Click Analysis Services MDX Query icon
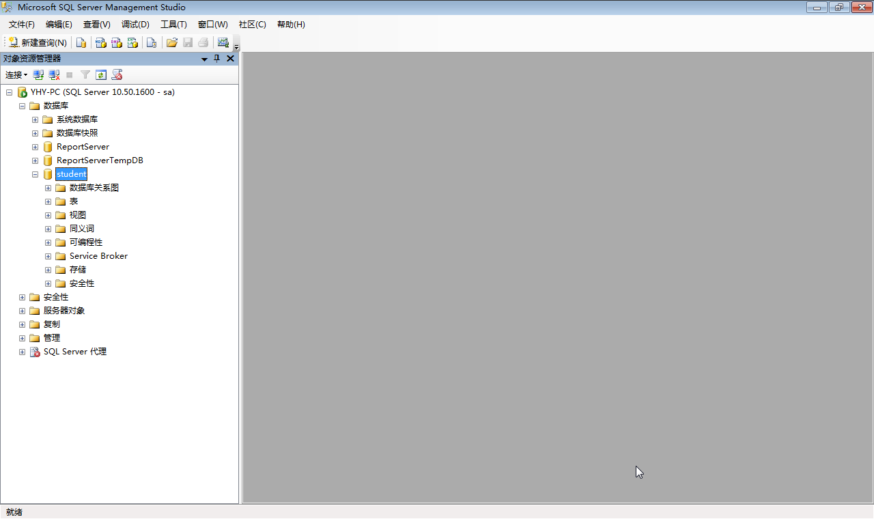Screen dimensions: 874x519 100,42
